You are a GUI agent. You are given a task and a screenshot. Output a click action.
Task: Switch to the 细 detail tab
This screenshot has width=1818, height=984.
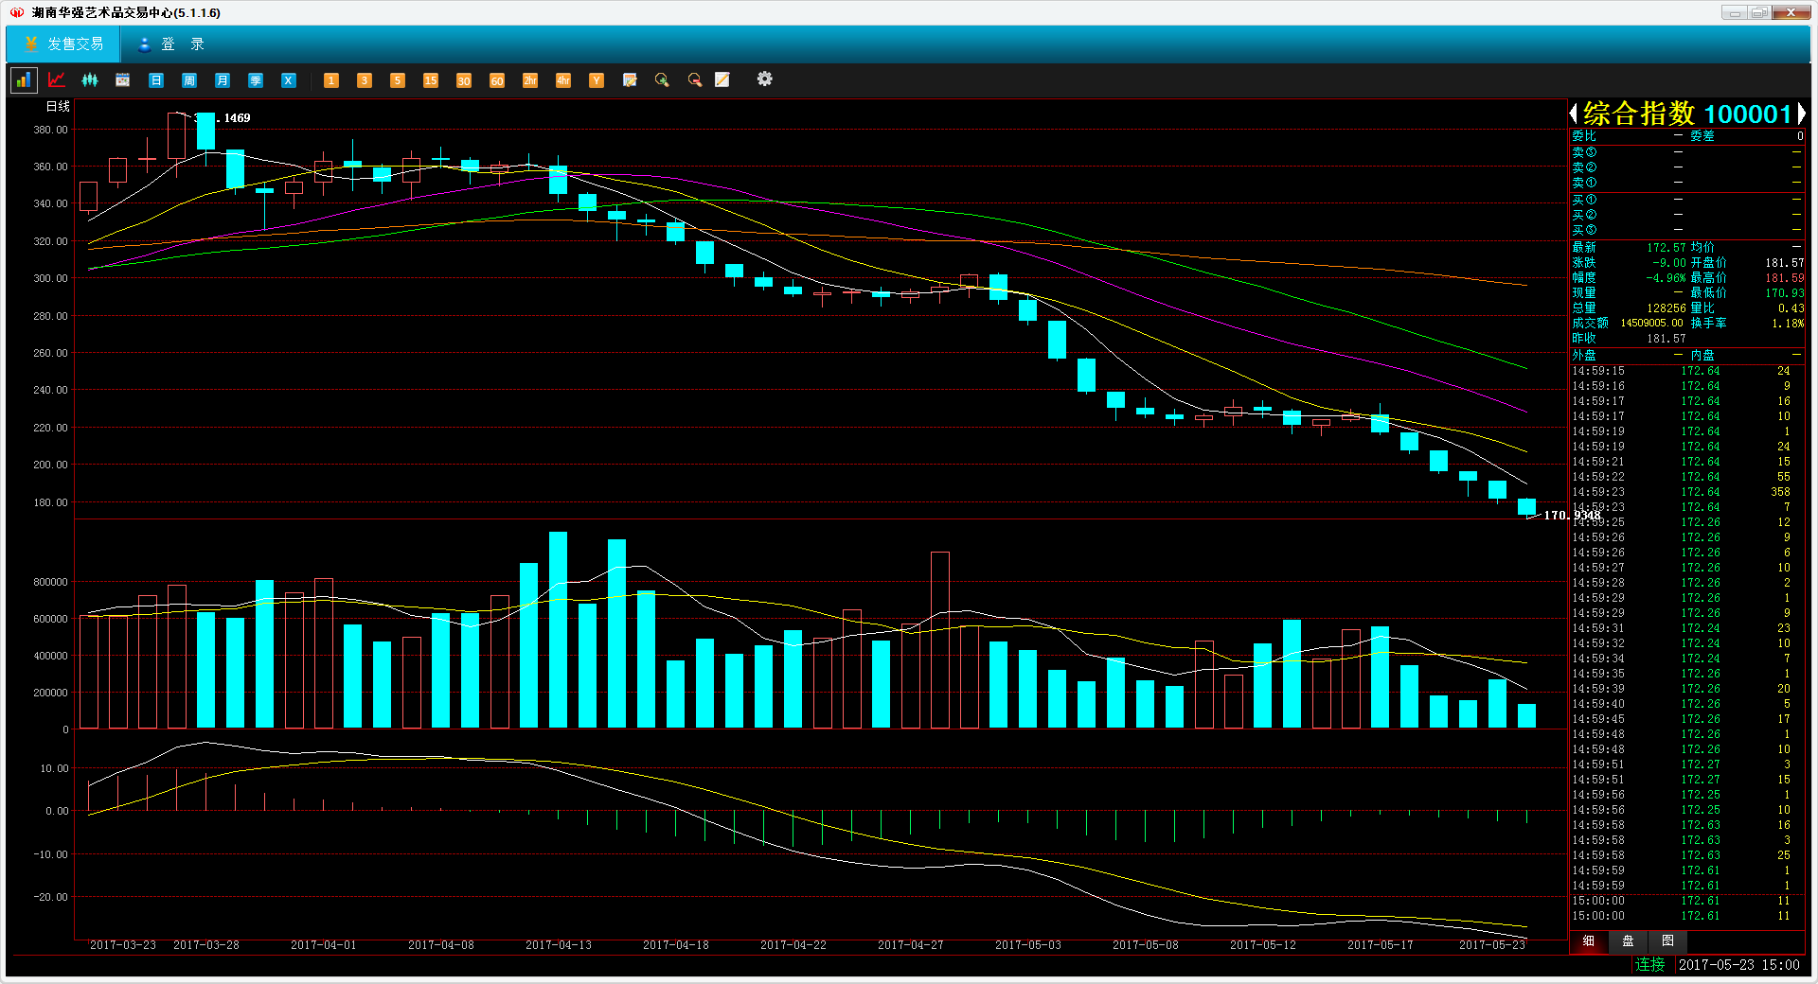tap(1589, 941)
